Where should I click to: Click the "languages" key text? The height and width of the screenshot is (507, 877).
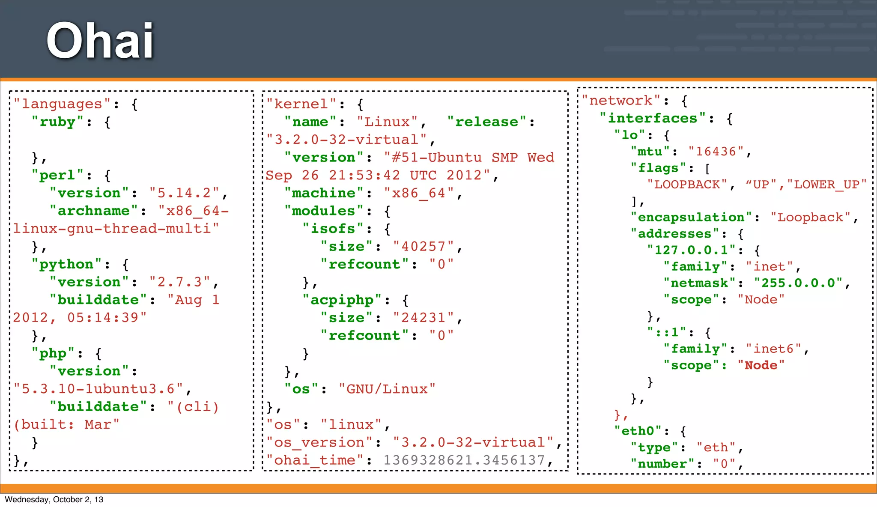(x=62, y=104)
